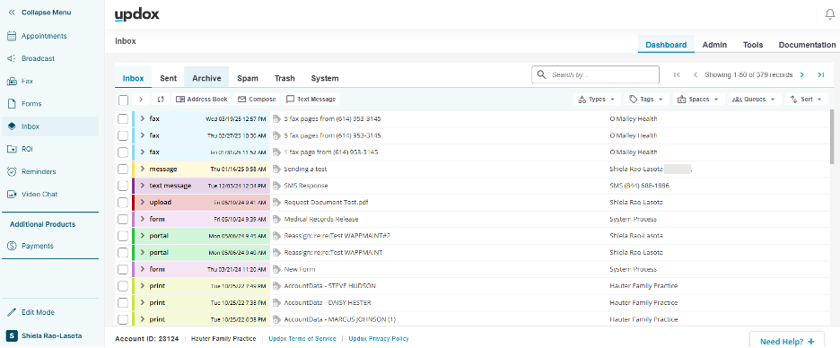Check the Medical Records Release form checkbox

(123, 220)
